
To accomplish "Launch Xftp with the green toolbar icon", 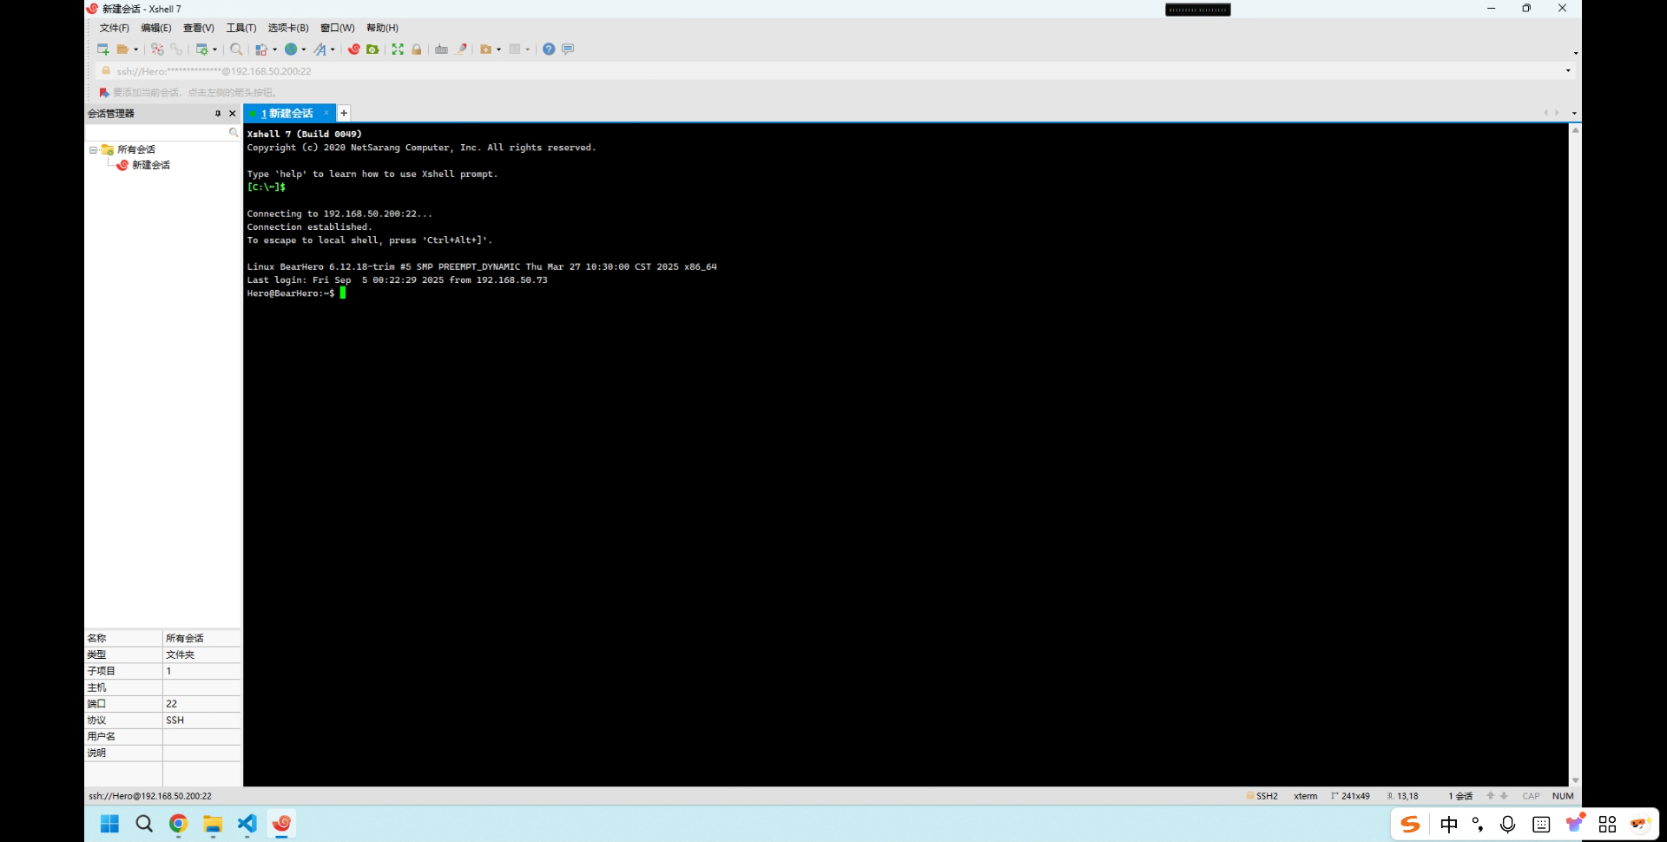I will [x=372, y=49].
